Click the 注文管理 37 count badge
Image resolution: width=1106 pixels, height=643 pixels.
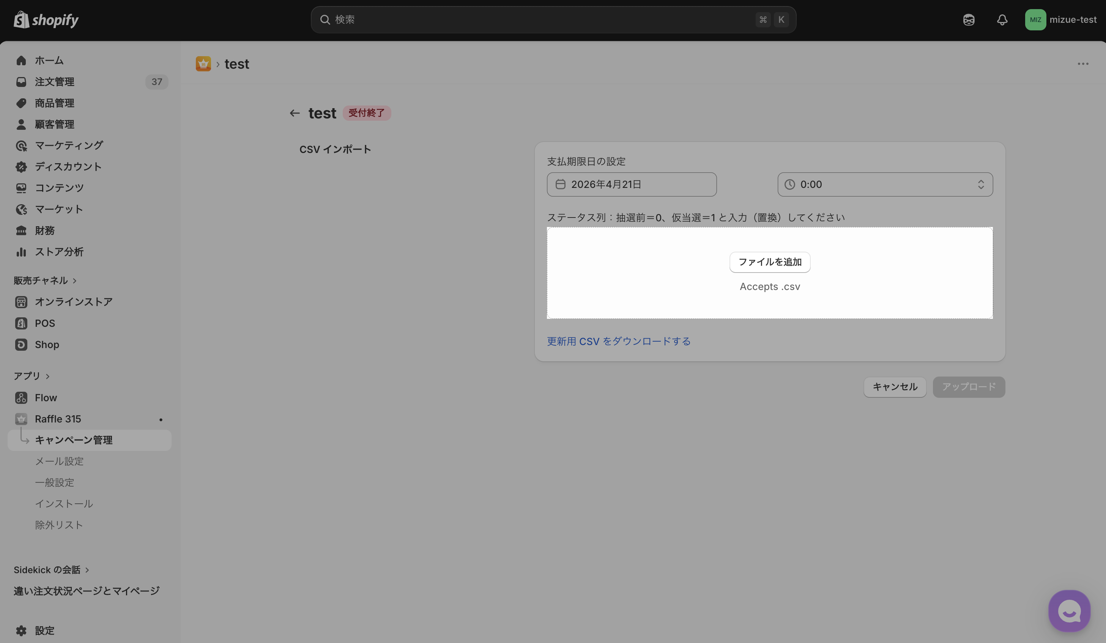tap(157, 82)
